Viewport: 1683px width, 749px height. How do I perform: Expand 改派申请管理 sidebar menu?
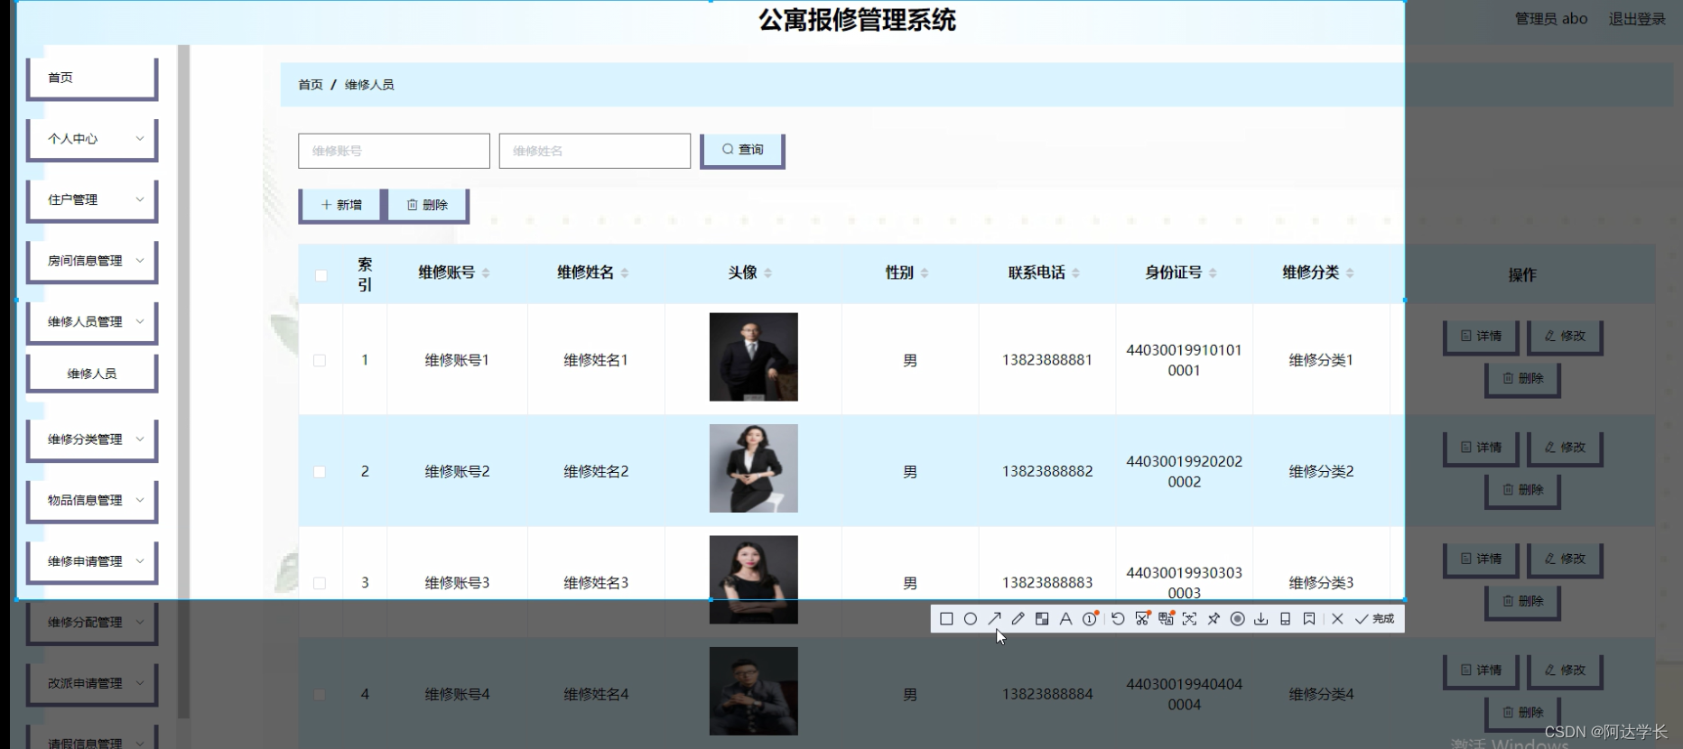coord(92,683)
